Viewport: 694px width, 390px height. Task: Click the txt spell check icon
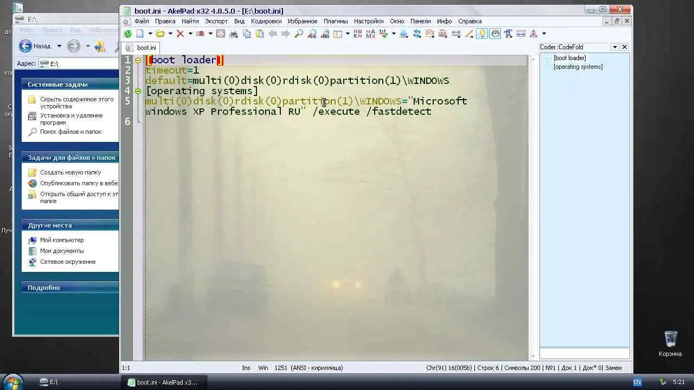(383, 34)
